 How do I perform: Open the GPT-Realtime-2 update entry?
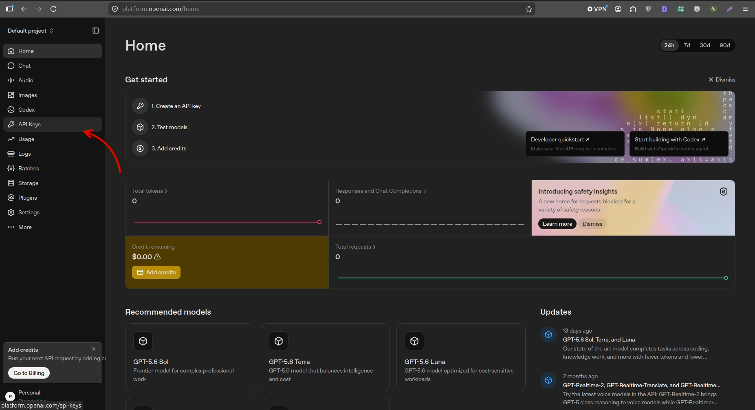642,385
